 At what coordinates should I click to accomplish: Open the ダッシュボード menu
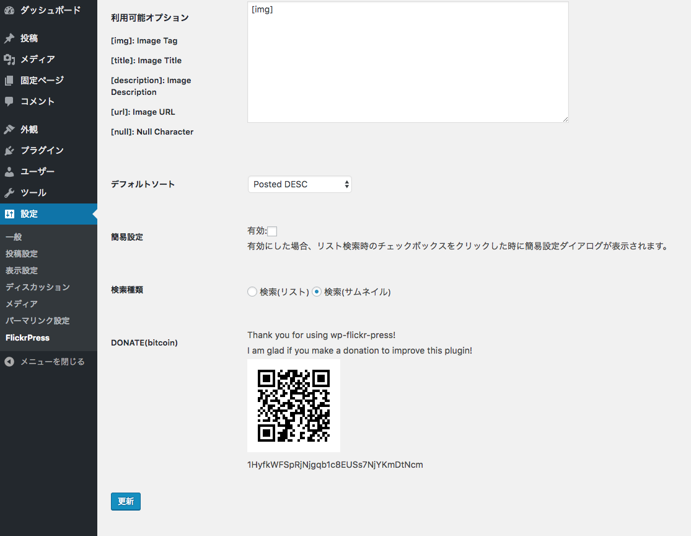51,10
